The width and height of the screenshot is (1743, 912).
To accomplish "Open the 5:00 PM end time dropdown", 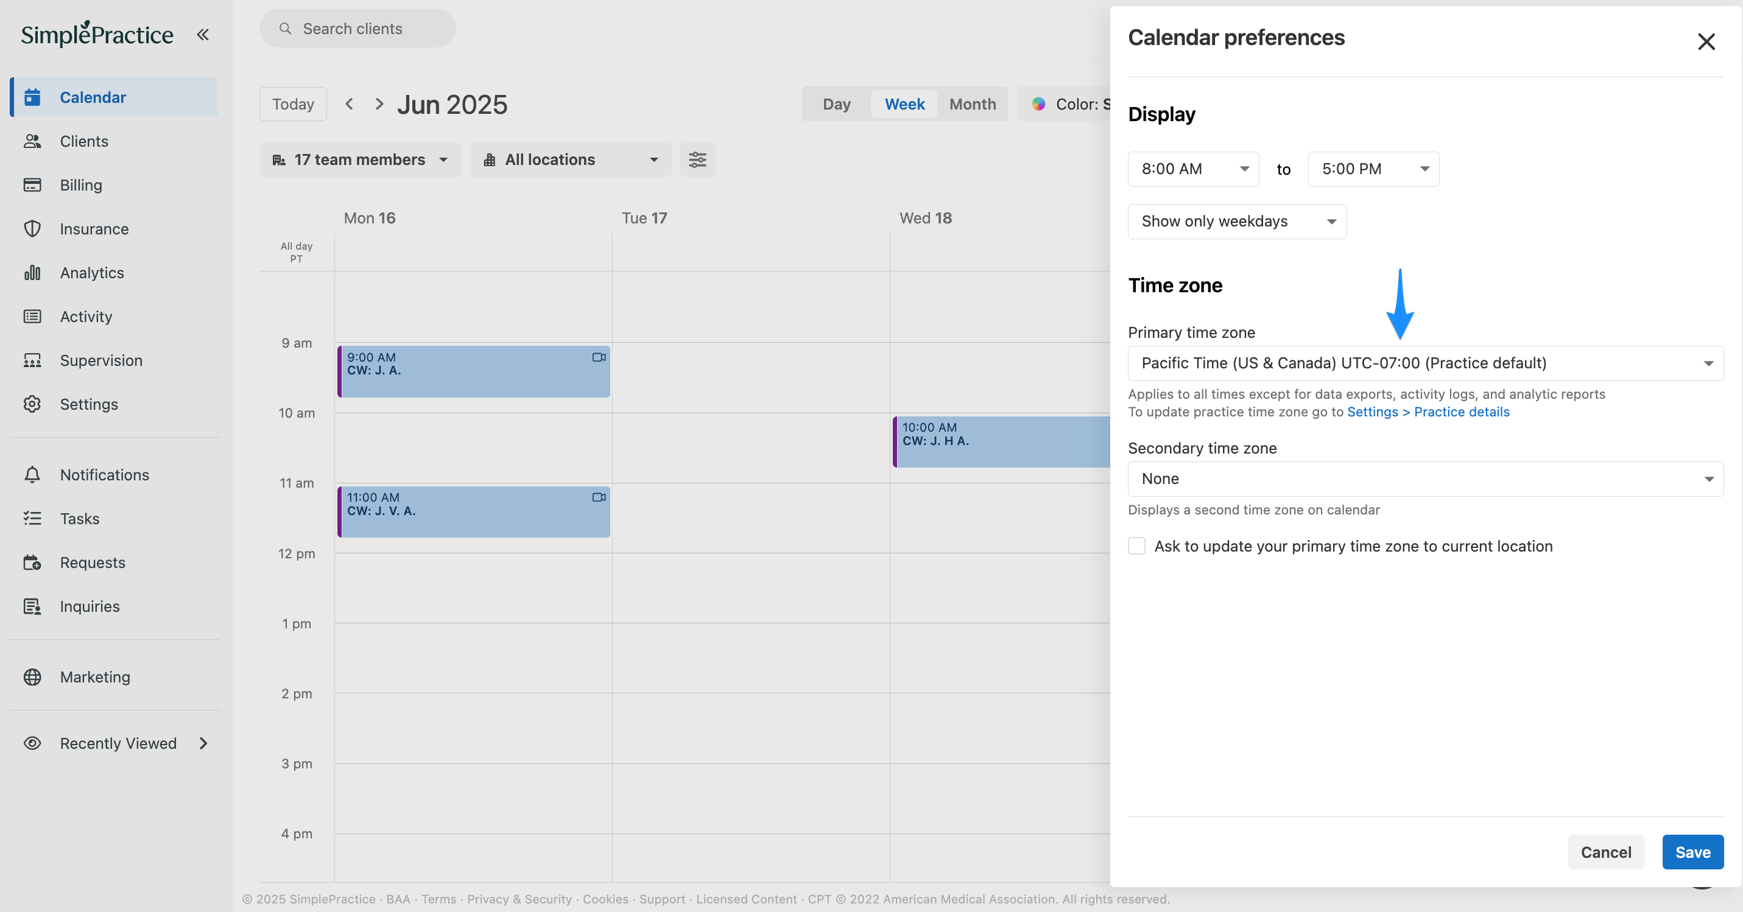I will [1373, 169].
